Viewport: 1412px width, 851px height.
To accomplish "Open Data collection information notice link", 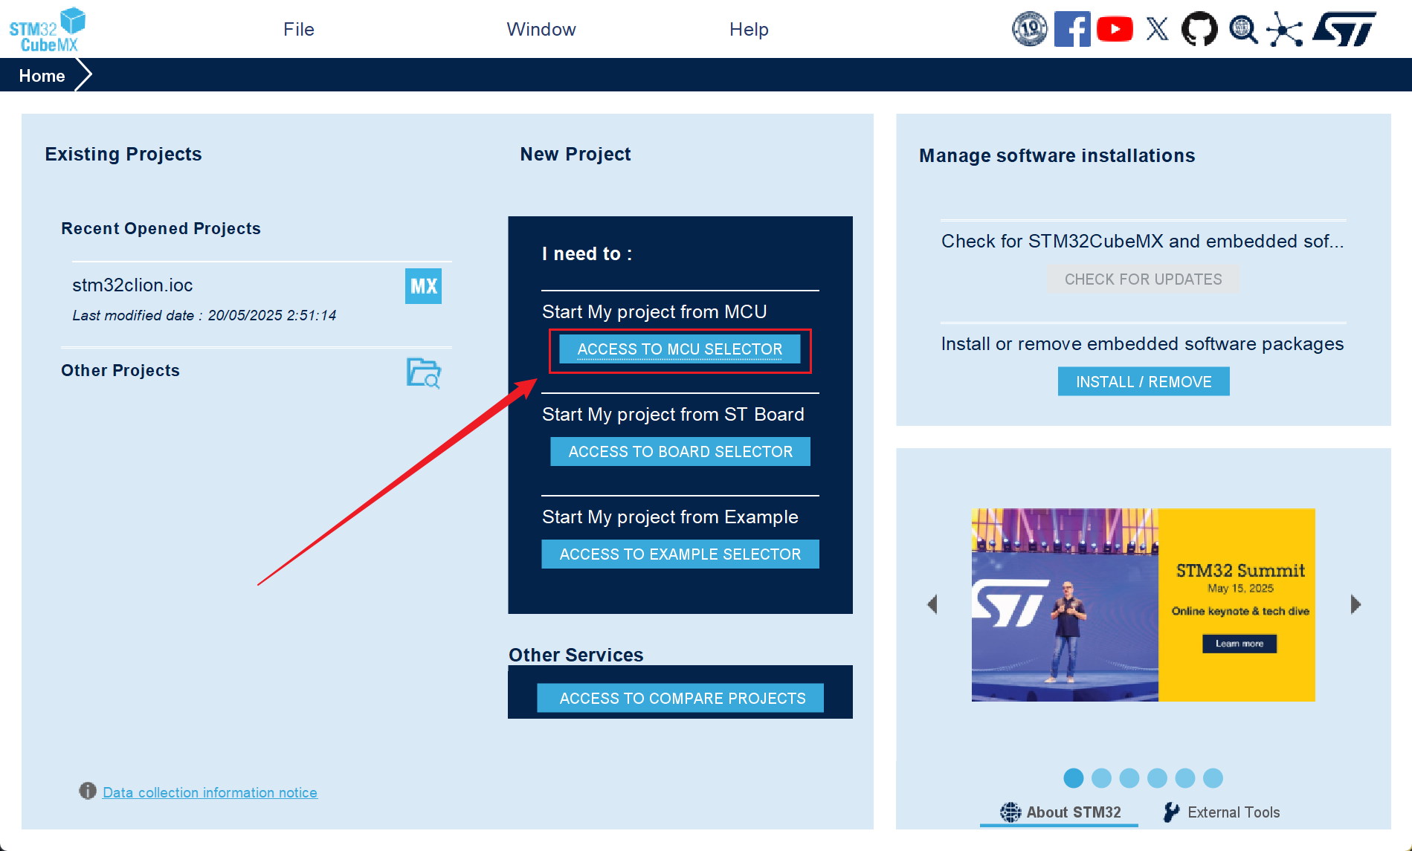I will tap(210, 792).
